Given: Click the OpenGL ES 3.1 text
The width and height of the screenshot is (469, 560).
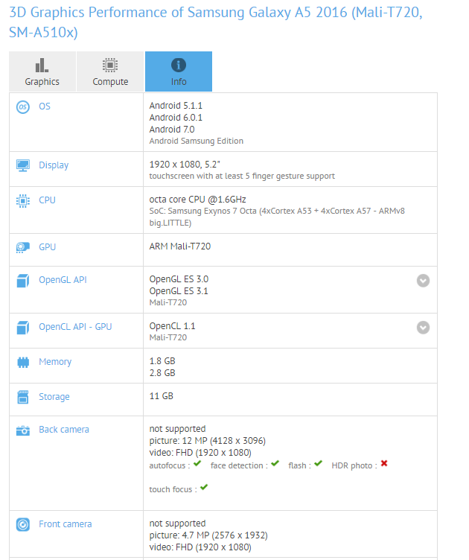Looking at the screenshot, I should (179, 291).
